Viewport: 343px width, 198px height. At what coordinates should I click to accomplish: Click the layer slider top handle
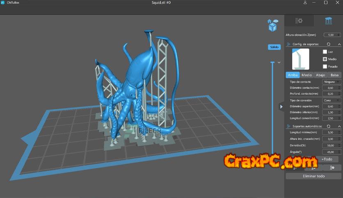point(272,63)
